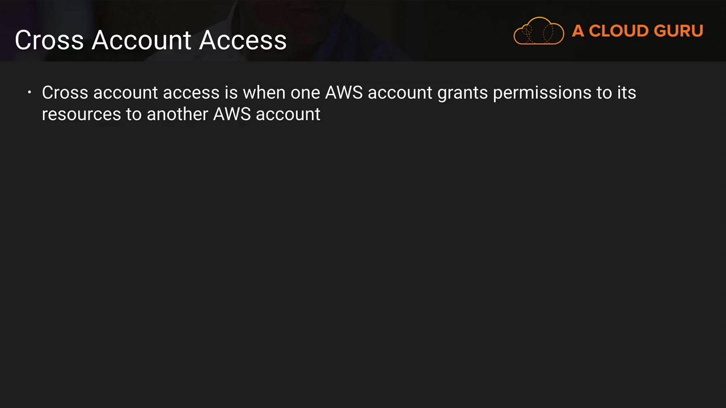This screenshot has width=726, height=408.
Task: Click the word "another" on the second line
Action: (x=177, y=114)
